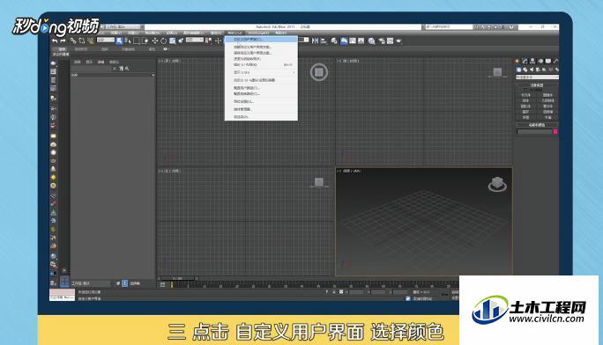This screenshot has height=345, width=603.
Task: Switch to the Create command panel tab
Action: 517,61
